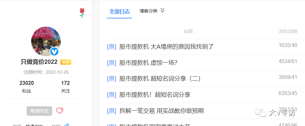Open post 拆解一笔交易 用实战教你做预期
305x126 pixels.
click(162, 111)
